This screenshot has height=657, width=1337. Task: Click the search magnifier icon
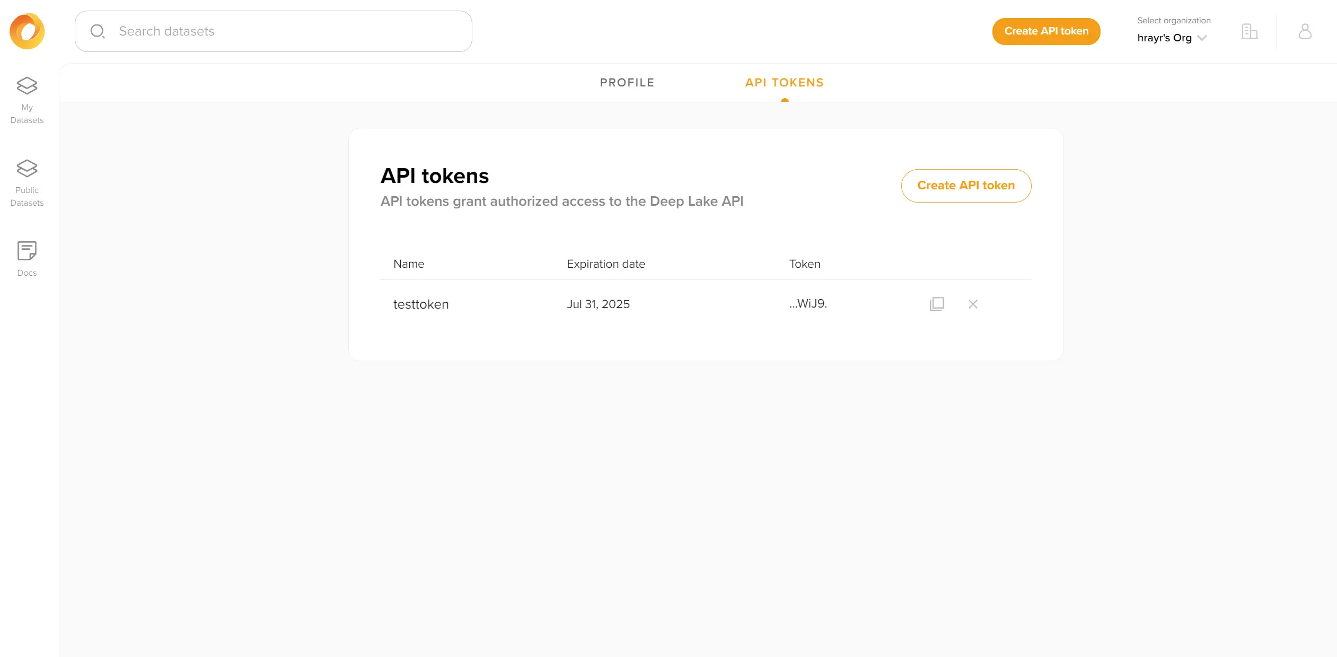tap(98, 31)
